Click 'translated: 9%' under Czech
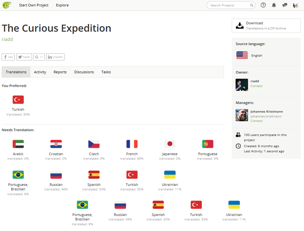The width and height of the screenshot is (304, 231). 94,159
